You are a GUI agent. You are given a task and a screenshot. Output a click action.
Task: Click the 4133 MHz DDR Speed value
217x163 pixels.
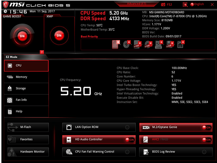119,19
